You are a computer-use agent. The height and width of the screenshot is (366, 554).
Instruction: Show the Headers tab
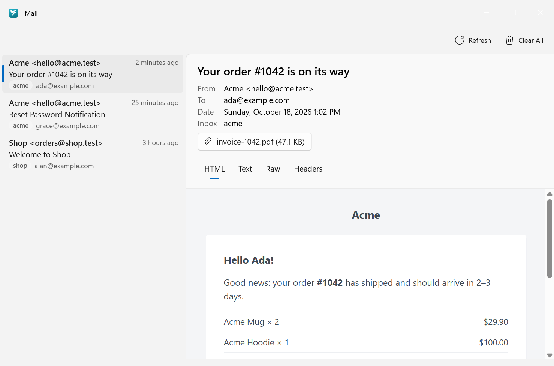[308, 169]
